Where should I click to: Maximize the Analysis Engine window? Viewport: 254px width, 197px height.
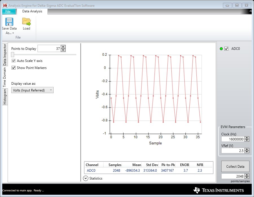click(237, 5)
